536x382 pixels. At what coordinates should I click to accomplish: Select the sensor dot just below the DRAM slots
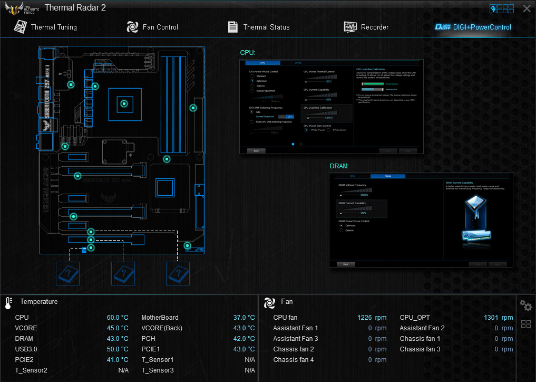coord(167,159)
